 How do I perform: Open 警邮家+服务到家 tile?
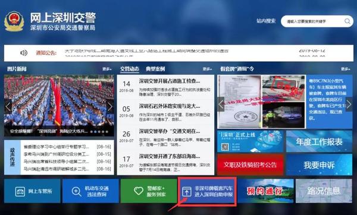click(x=149, y=191)
